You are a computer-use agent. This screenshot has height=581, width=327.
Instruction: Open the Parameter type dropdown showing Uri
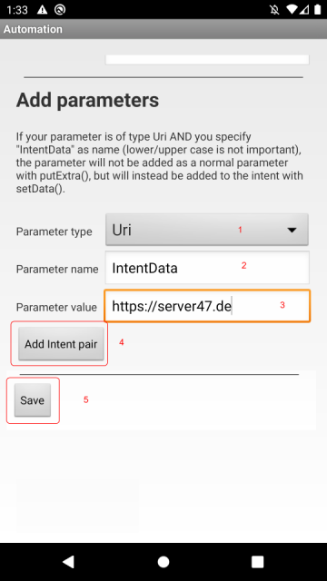coord(207,230)
